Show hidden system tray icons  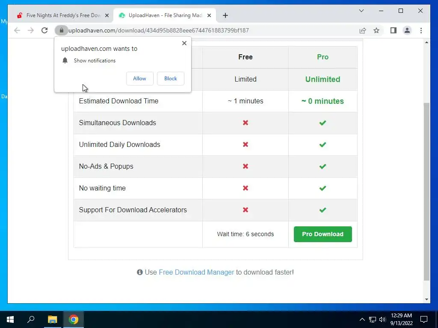(x=362, y=319)
